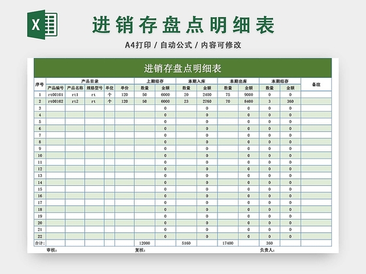Click the 审核 signature label
This screenshot has width=366, height=274.
[52, 250]
